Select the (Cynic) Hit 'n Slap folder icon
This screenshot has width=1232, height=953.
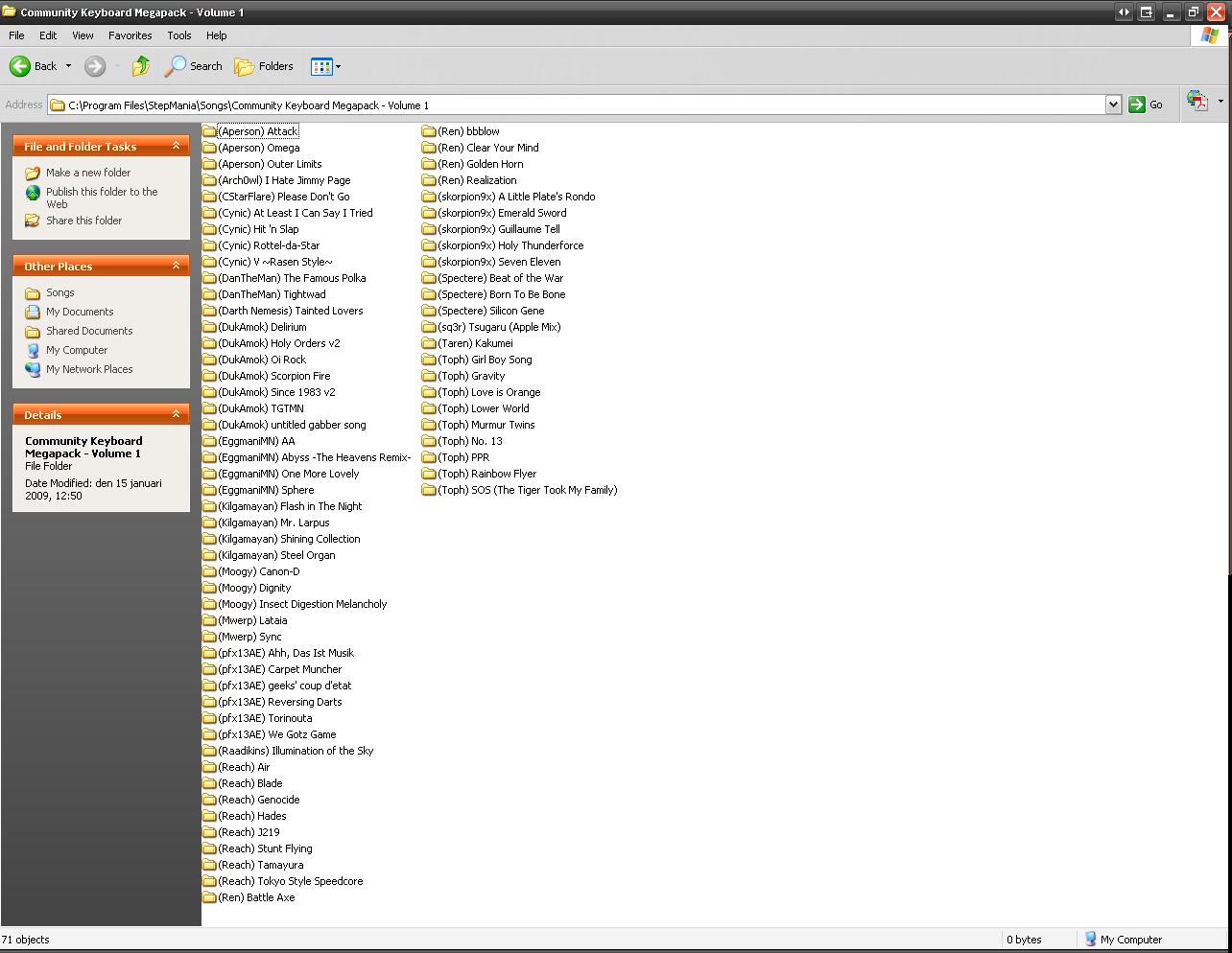click(209, 229)
